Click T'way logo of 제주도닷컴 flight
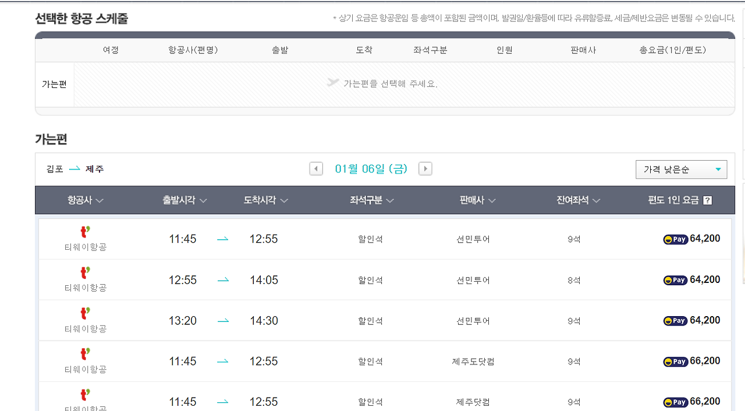Viewport: 745px width, 411px height. pyautogui.click(x=86, y=355)
